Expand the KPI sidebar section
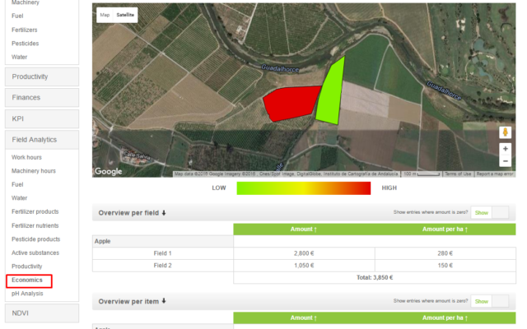Image resolution: width=527 pixels, height=329 pixels. point(42,118)
